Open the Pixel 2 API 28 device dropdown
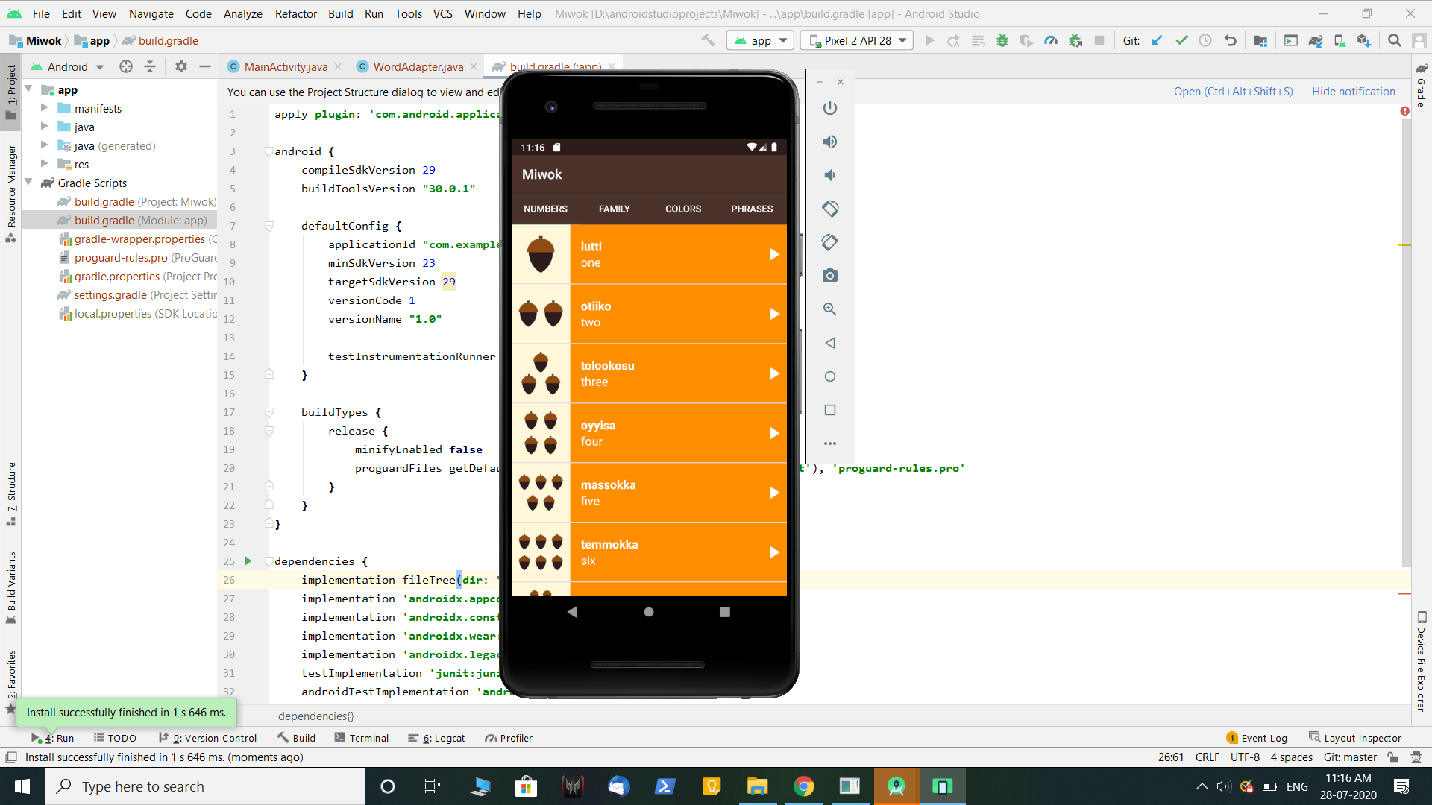This screenshot has width=1432, height=805. (856, 40)
